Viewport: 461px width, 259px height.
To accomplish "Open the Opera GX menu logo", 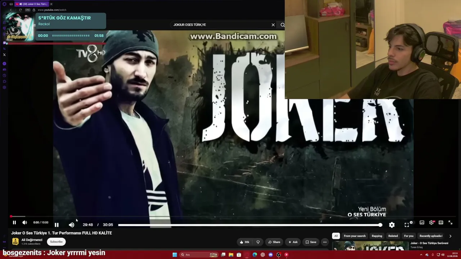I will pyautogui.click(x=4, y=4).
